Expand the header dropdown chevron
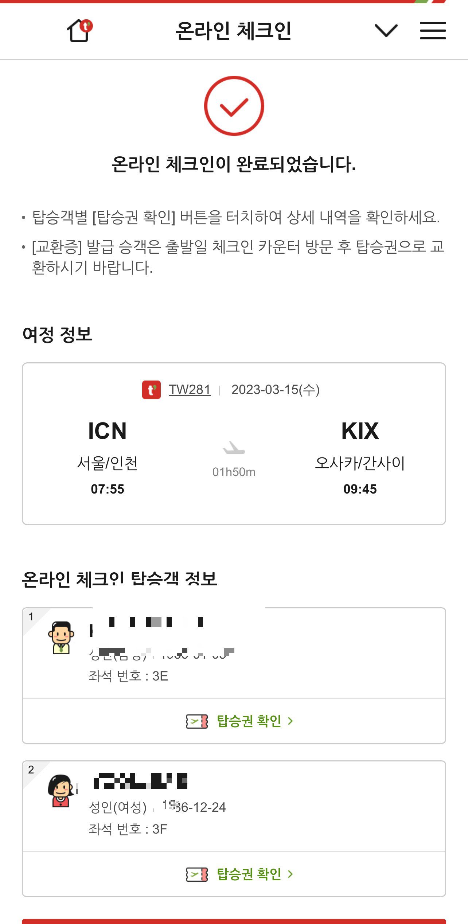468x924 pixels. pos(386,31)
